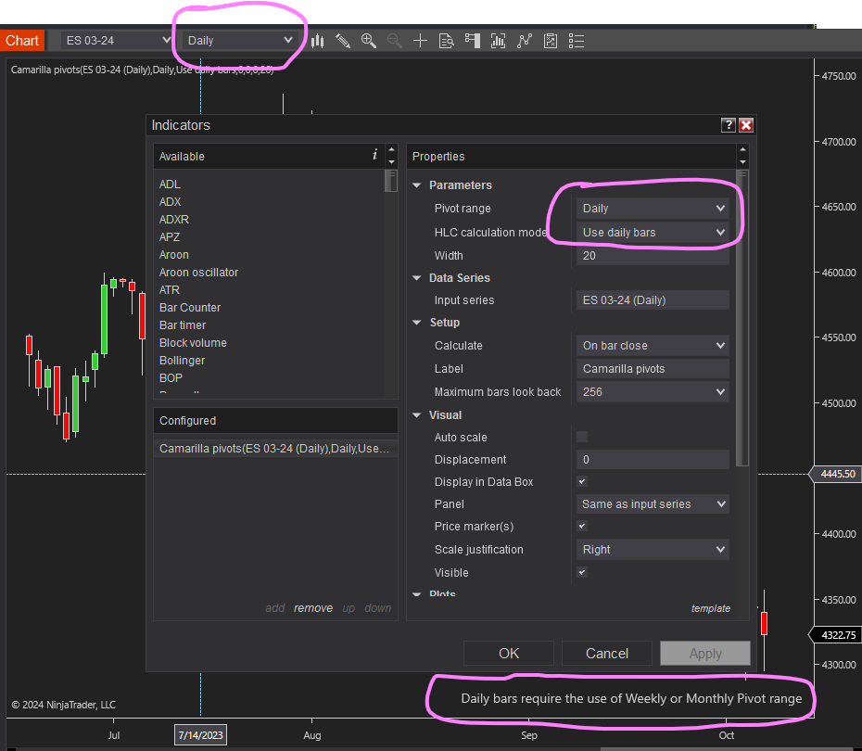Image resolution: width=862 pixels, height=751 pixels.
Task: Open the Pivot range dropdown
Action: click(653, 209)
